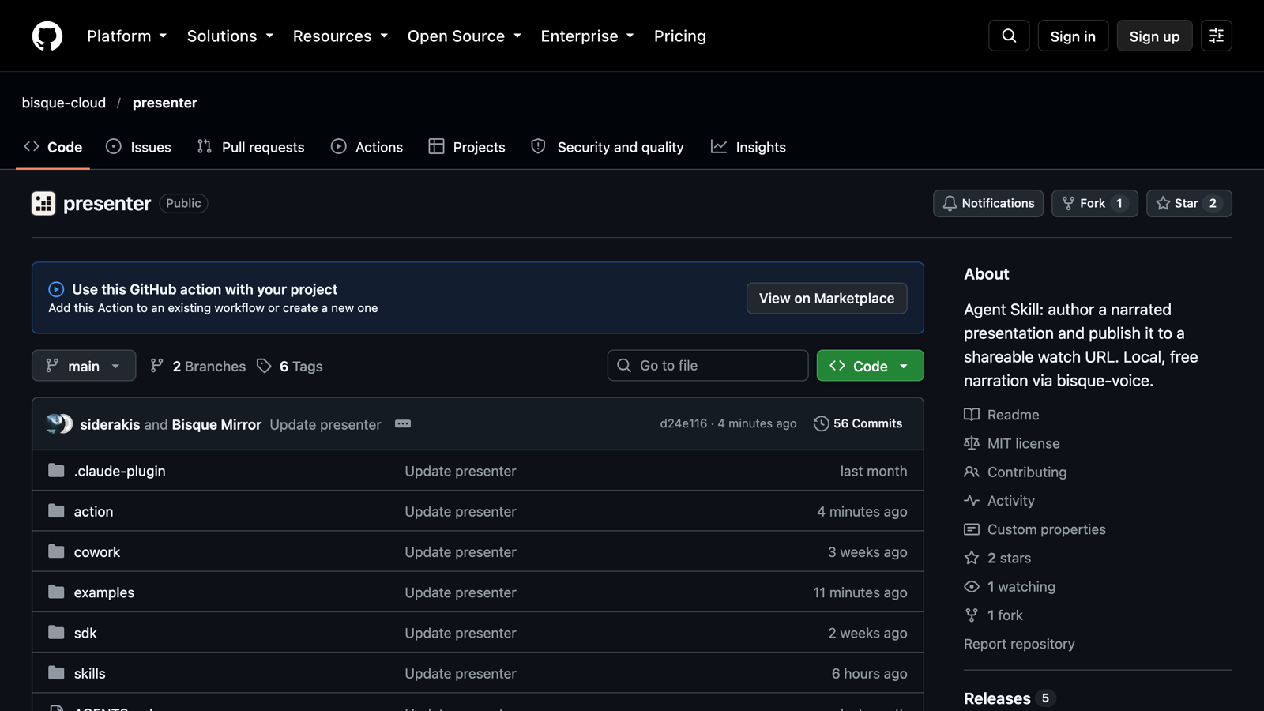
Task: Click the commit author avatars
Action: point(59,424)
